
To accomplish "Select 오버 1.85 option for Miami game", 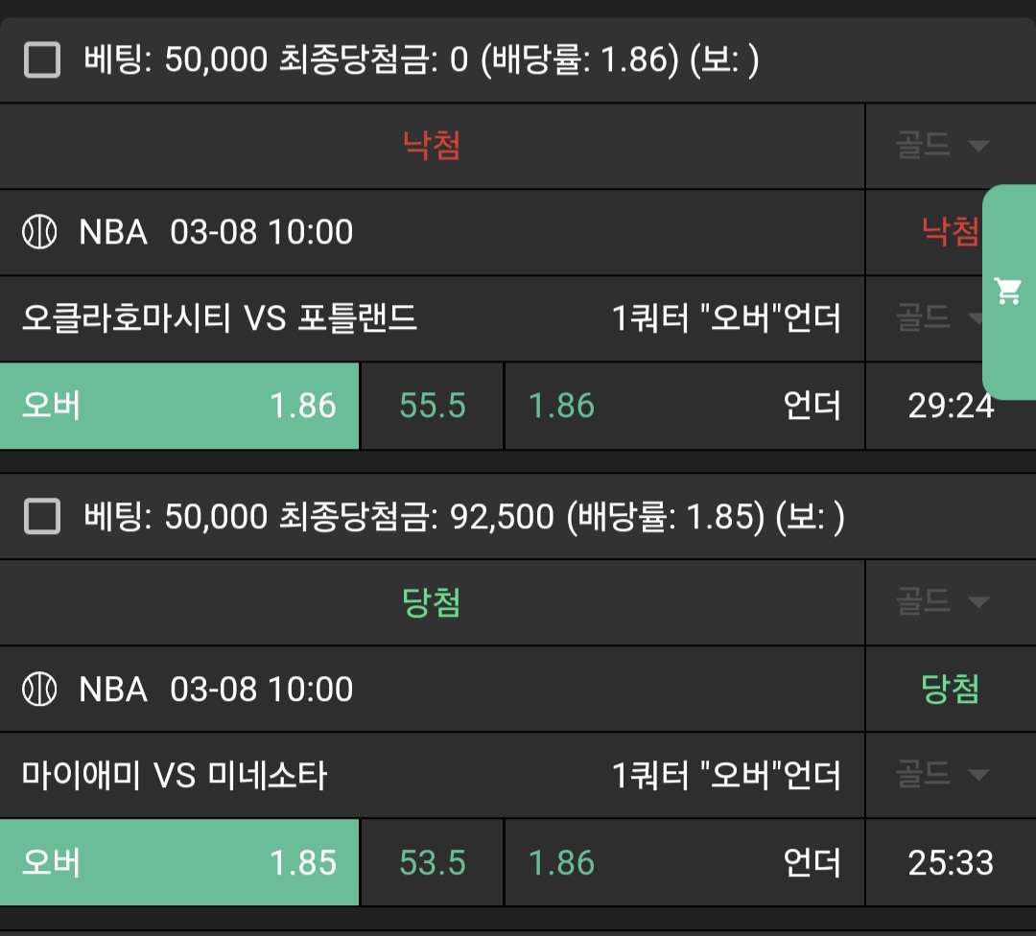I will click(179, 862).
